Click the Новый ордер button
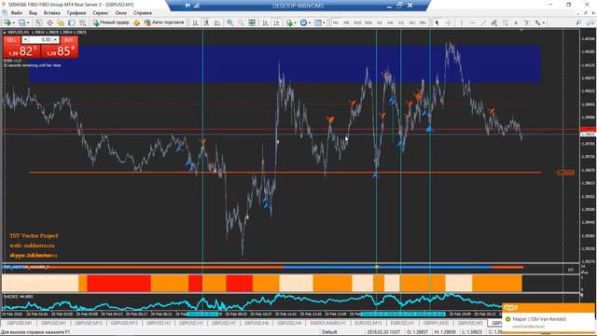The height and width of the screenshot is (336, 597). (111, 22)
